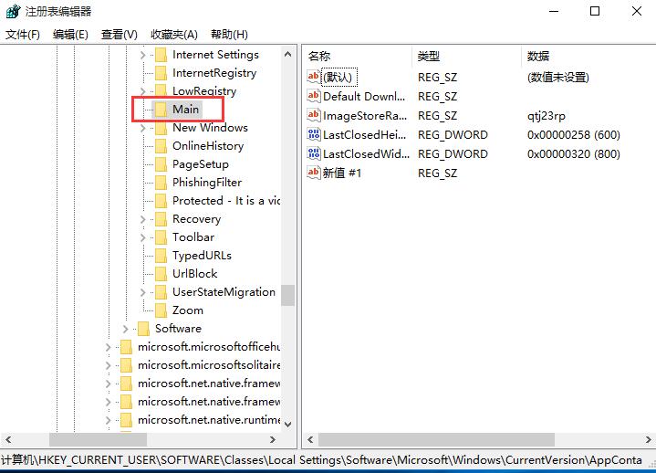The width and height of the screenshot is (656, 473).
Task: Select the OnlineHistory folder icon
Action: (161, 146)
